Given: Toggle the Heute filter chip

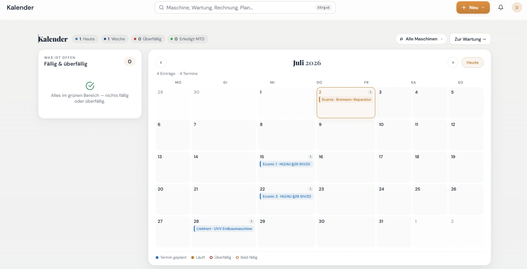Looking at the screenshot, I should (85, 39).
